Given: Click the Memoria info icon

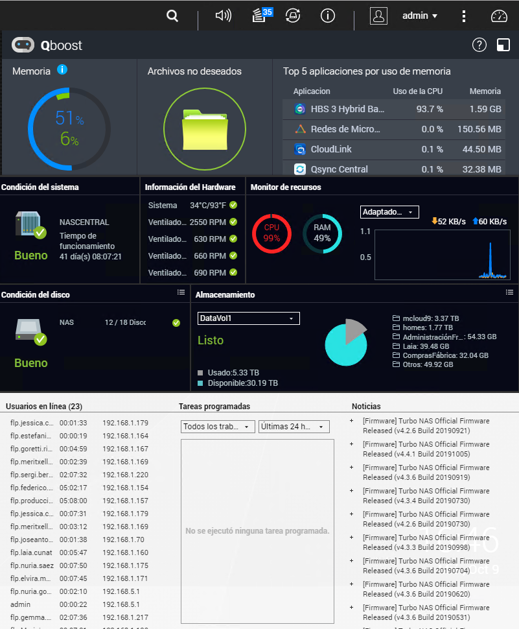Looking at the screenshot, I should [62, 70].
